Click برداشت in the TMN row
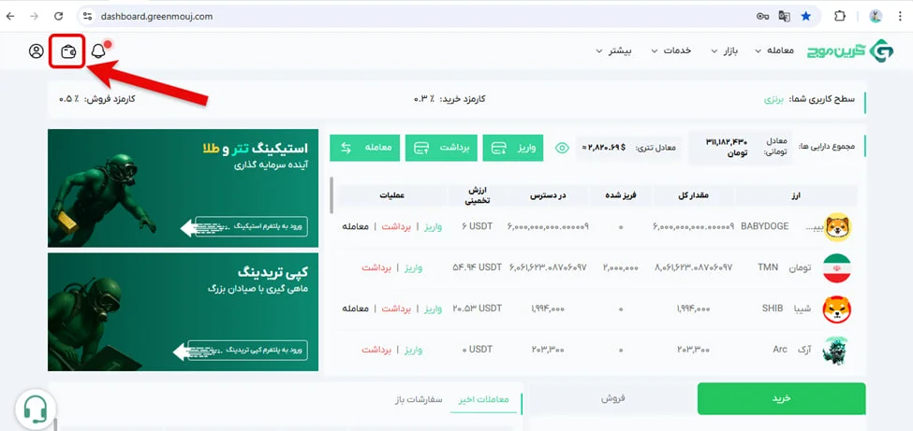Viewport: 913px width, 431px height. point(376,267)
